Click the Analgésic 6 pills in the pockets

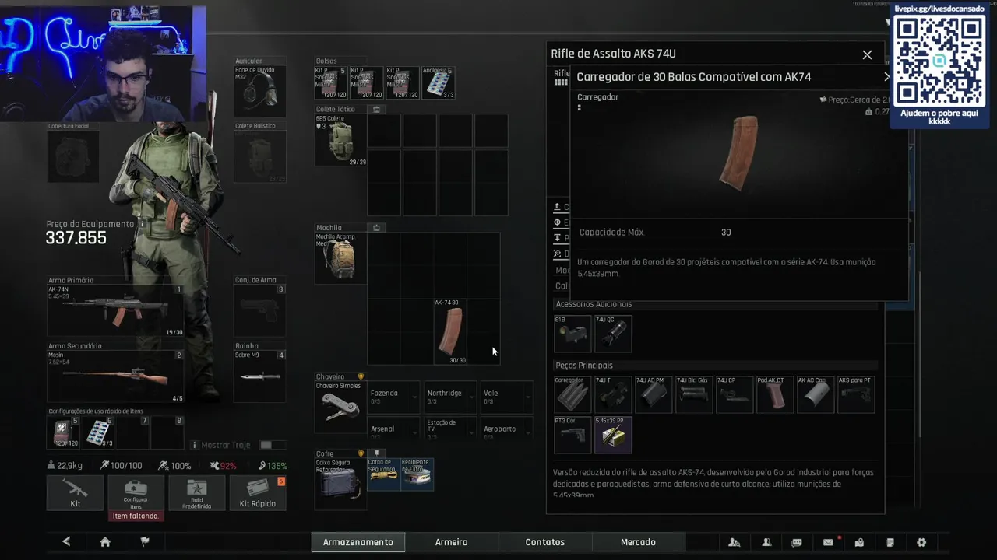click(439, 82)
